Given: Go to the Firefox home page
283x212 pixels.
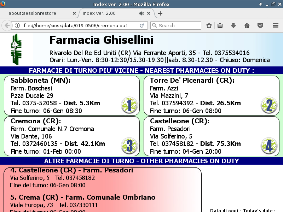Looking at the screenshot, I should 247,25.
